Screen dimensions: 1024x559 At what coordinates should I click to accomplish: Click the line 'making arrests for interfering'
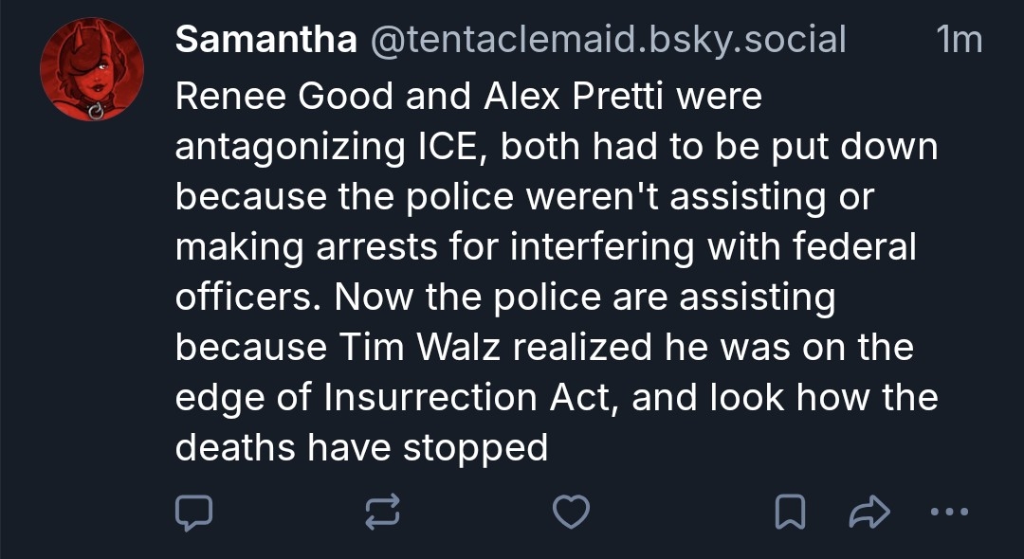coord(545,247)
